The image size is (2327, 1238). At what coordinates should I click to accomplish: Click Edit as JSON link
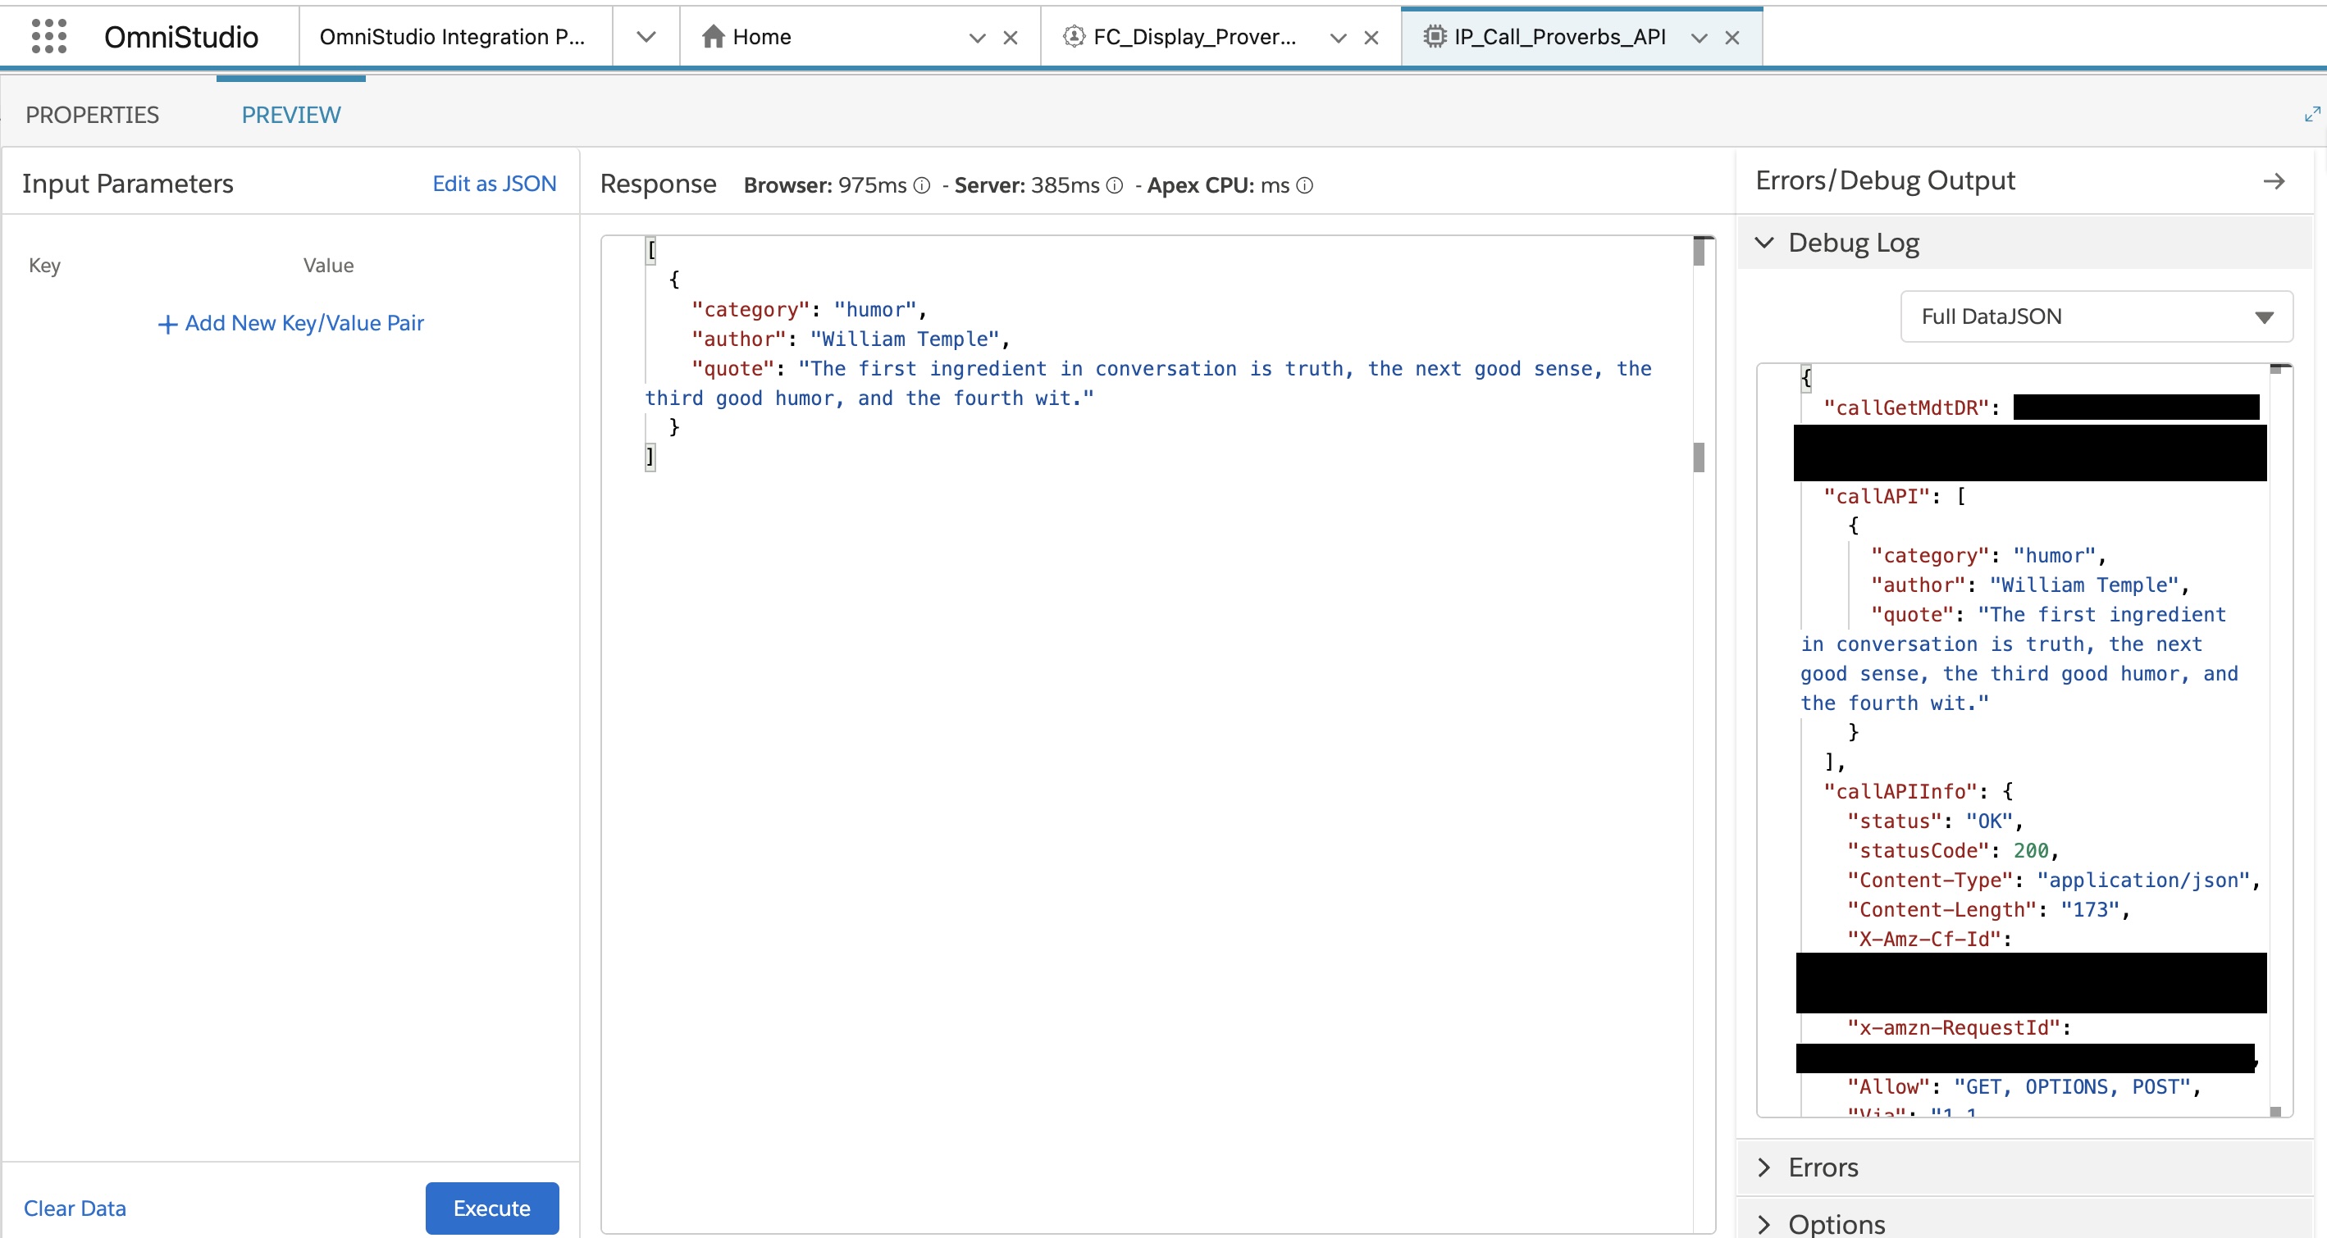(x=494, y=184)
